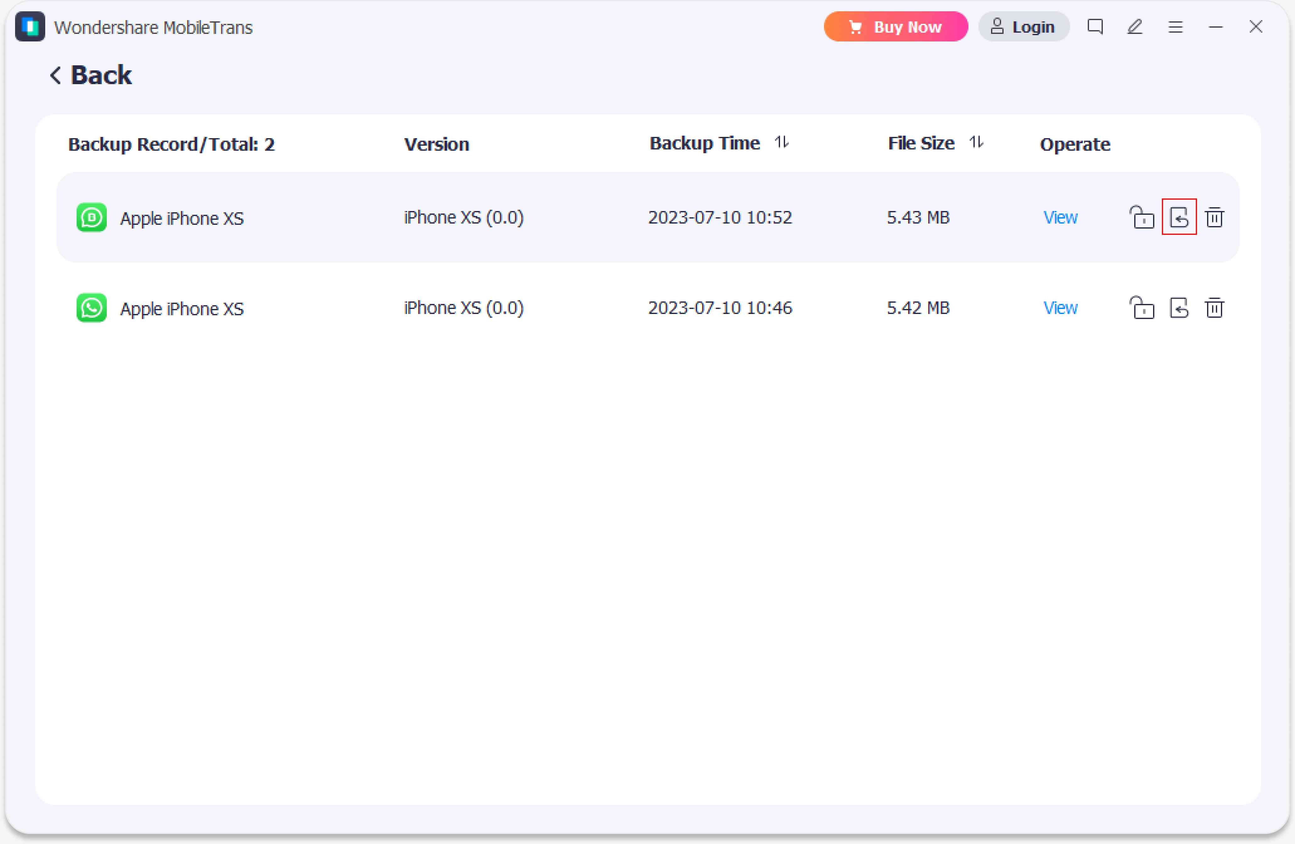Click the restore icon for the 10:52 backup
1295x844 pixels.
click(1179, 217)
